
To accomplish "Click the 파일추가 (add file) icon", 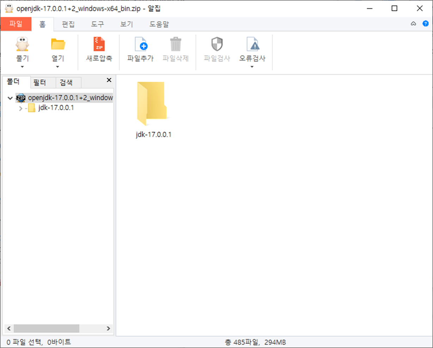I will (141, 44).
